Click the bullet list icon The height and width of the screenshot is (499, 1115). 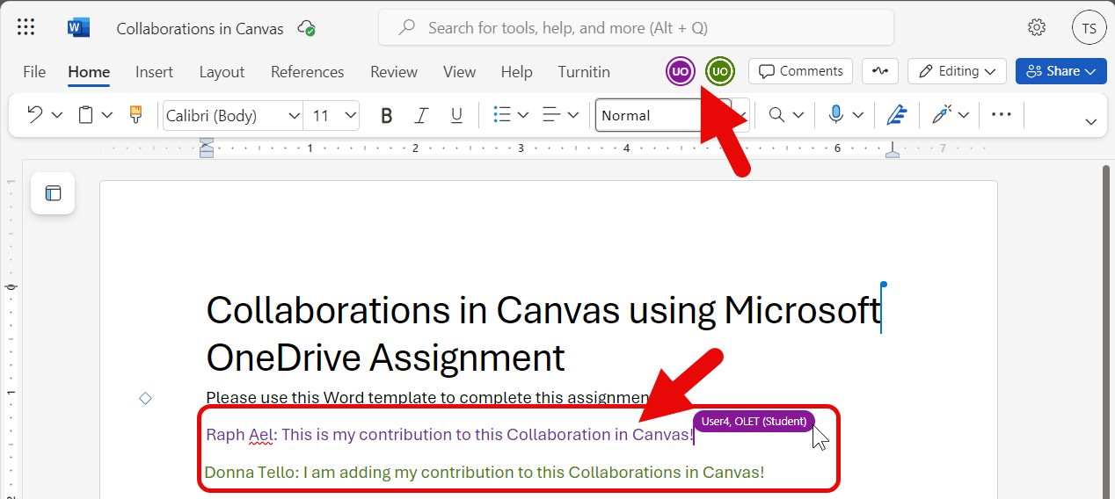pos(502,114)
